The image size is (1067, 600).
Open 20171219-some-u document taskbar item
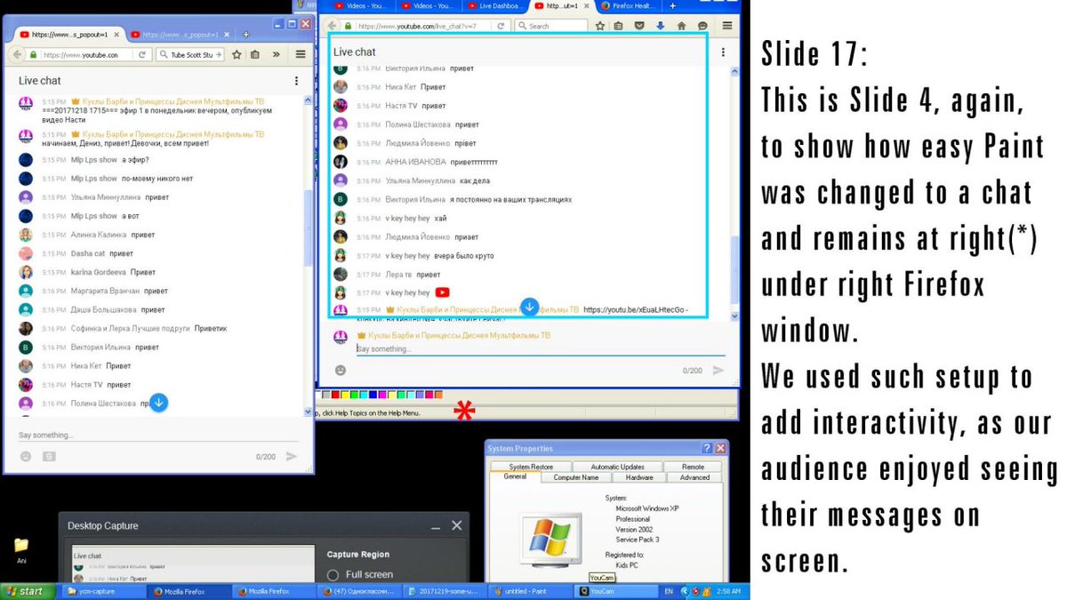click(444, 591)
